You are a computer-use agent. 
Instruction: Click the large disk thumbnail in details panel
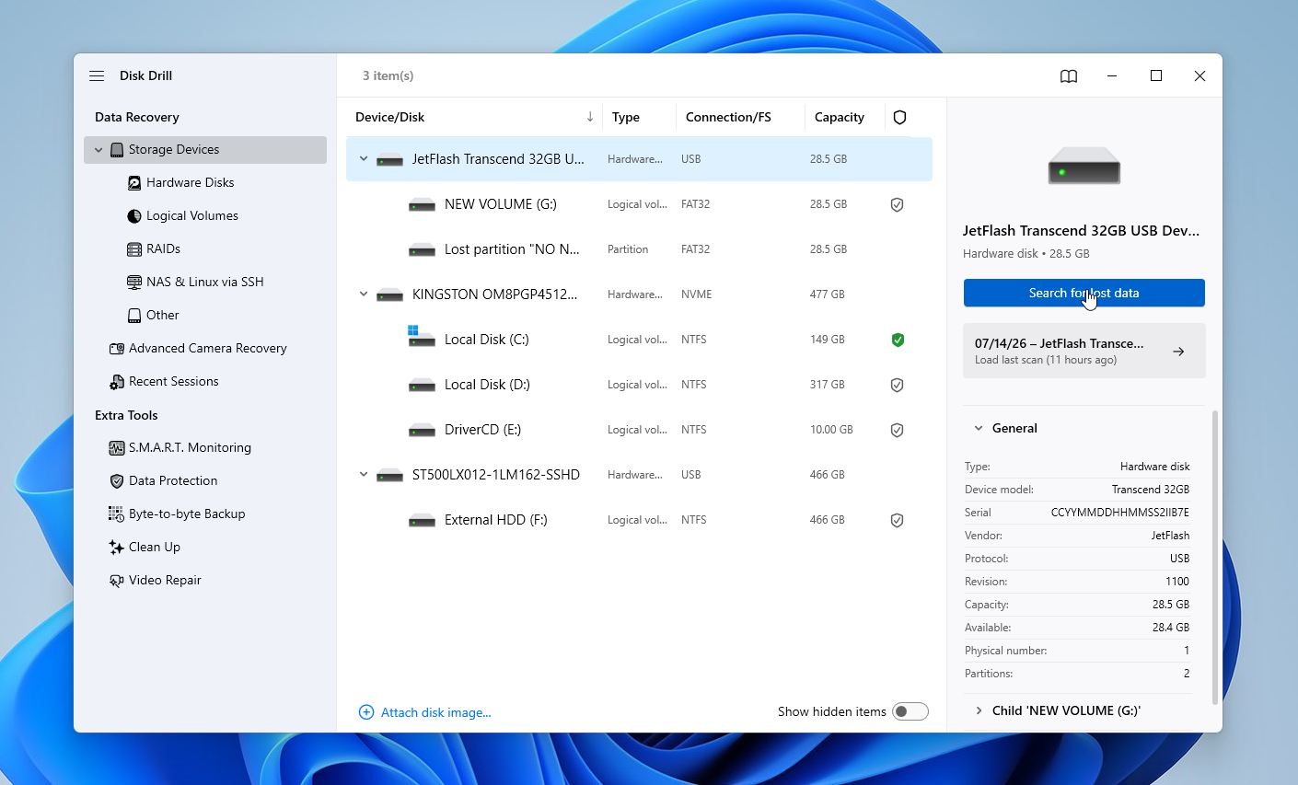pos(1084,166)
